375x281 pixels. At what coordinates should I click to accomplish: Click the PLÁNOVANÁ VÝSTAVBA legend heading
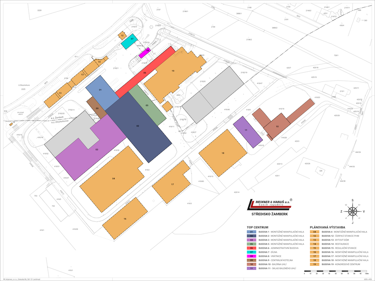pyautogui.click(x=327, y=227)
